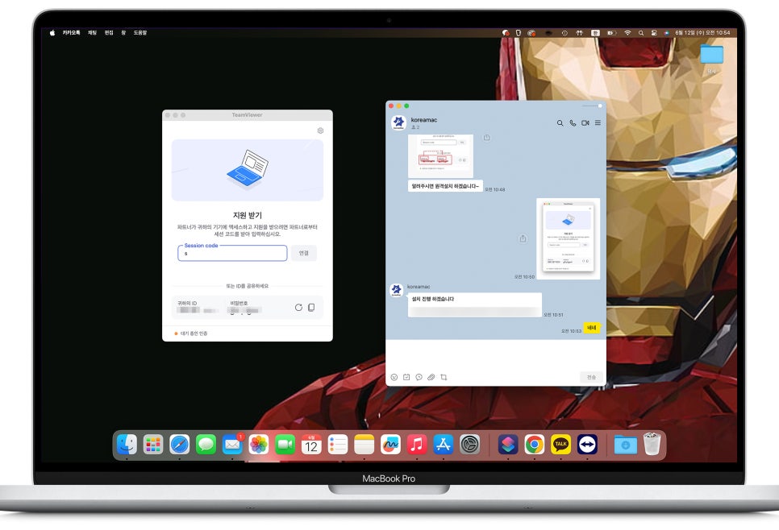Open the timed message clock bubble icon
The image size is (779, 530).
[419, 377]
